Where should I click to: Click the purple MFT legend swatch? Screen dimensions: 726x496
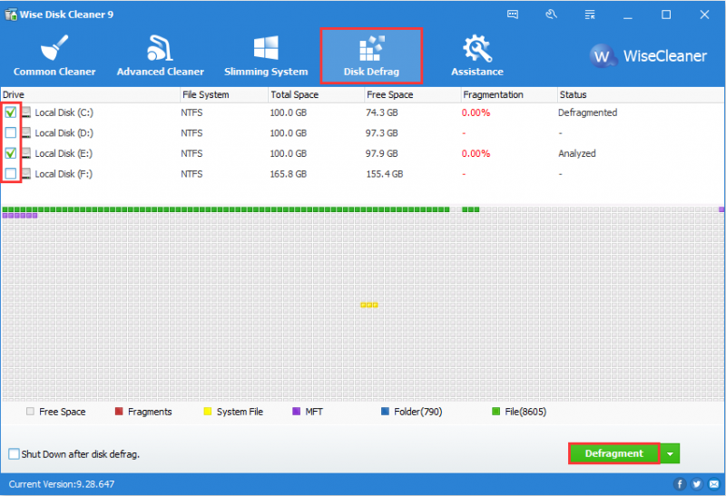pos(297,412)
